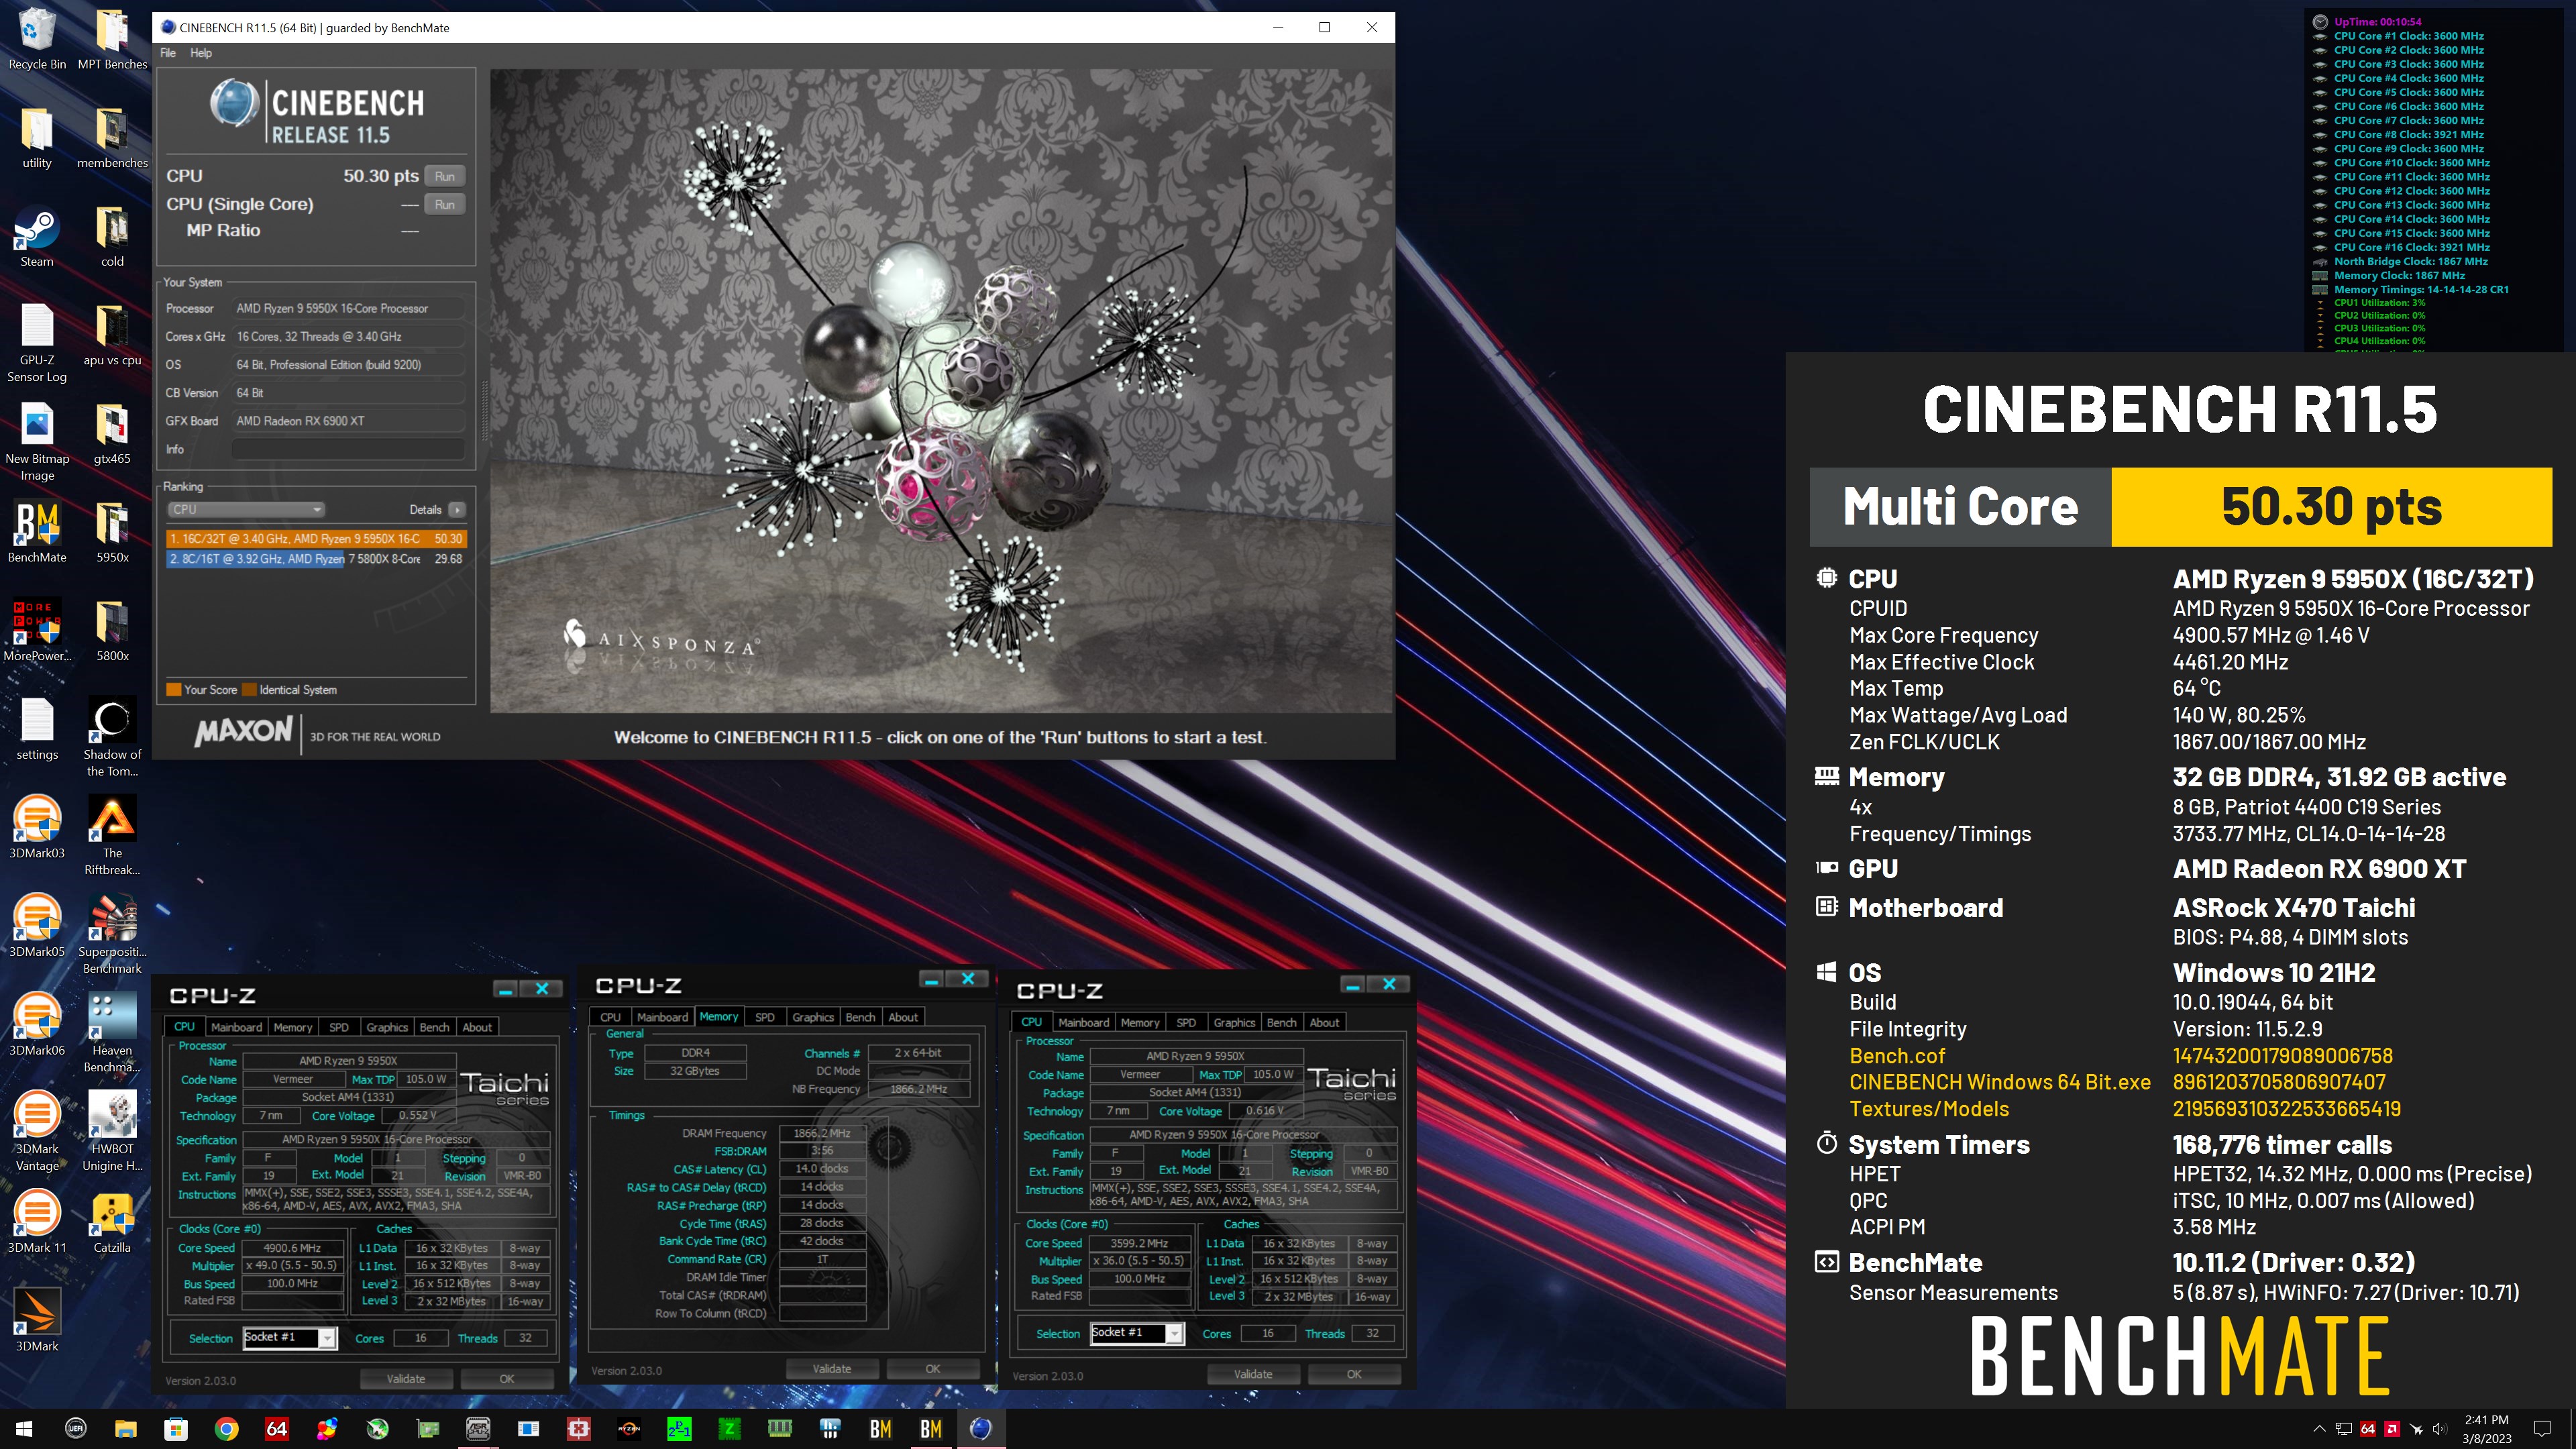This screenshot has height=1449, width=2576.
Task: Open the GPU-Z Sensor Log file icon
Action: (x=37, y=343)
